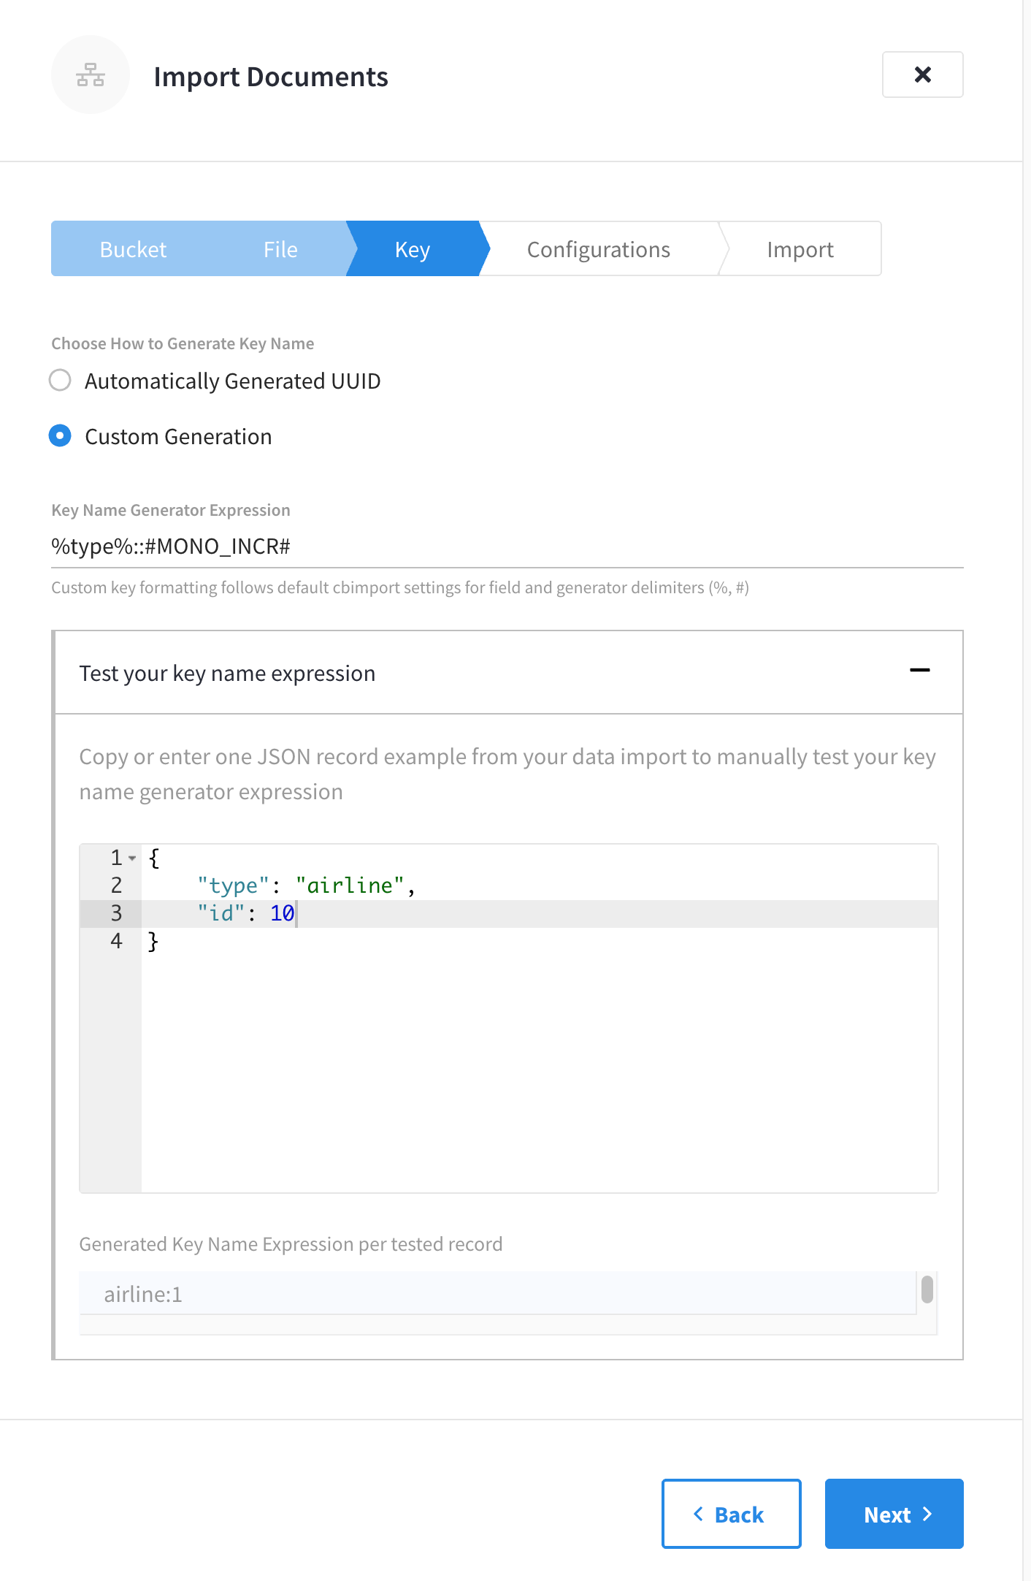
Task: Collapse the test key expression panel
Action: click(919, 671)
